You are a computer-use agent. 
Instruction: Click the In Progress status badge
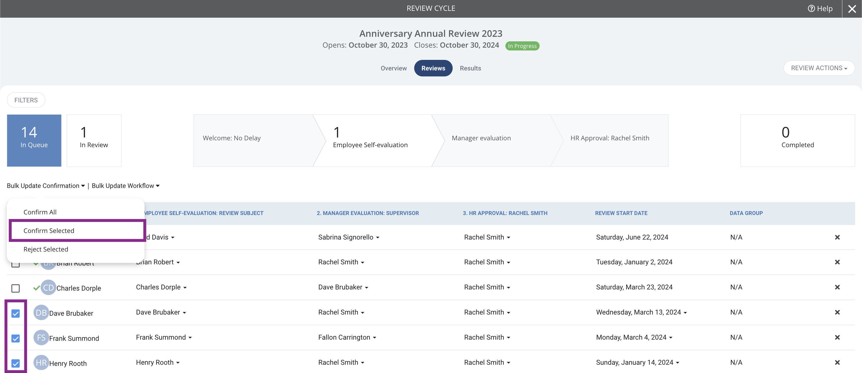pos(522,46)
